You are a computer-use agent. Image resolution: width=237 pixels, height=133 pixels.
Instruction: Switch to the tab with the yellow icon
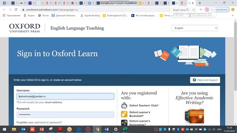click(x=140, y=3)
